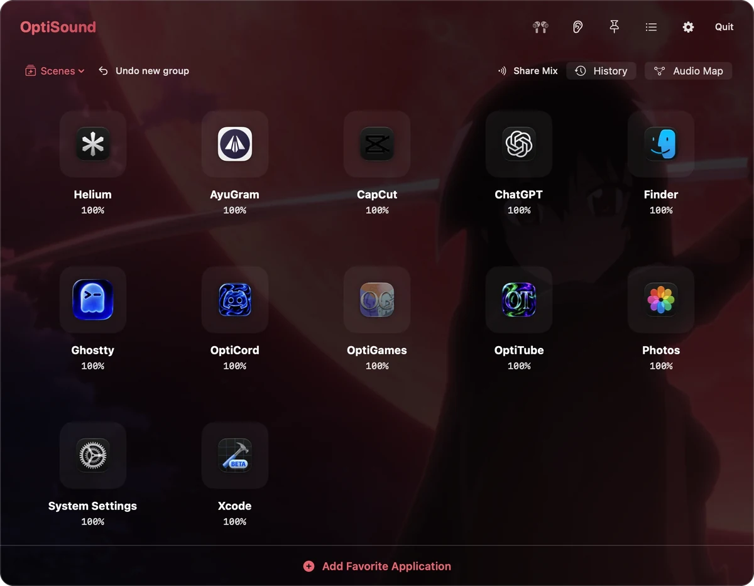Screen dimensions: 754x586
Task: Click the OptiSound logo title
Action: 58,27
